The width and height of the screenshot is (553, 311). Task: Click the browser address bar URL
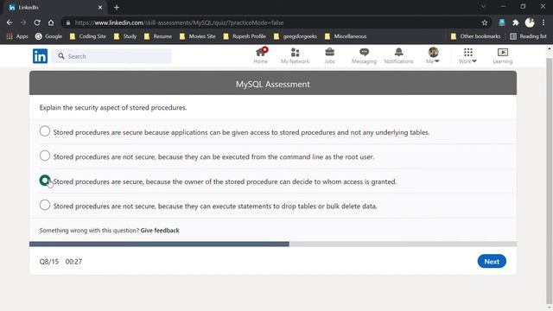(x=179, y=22)
